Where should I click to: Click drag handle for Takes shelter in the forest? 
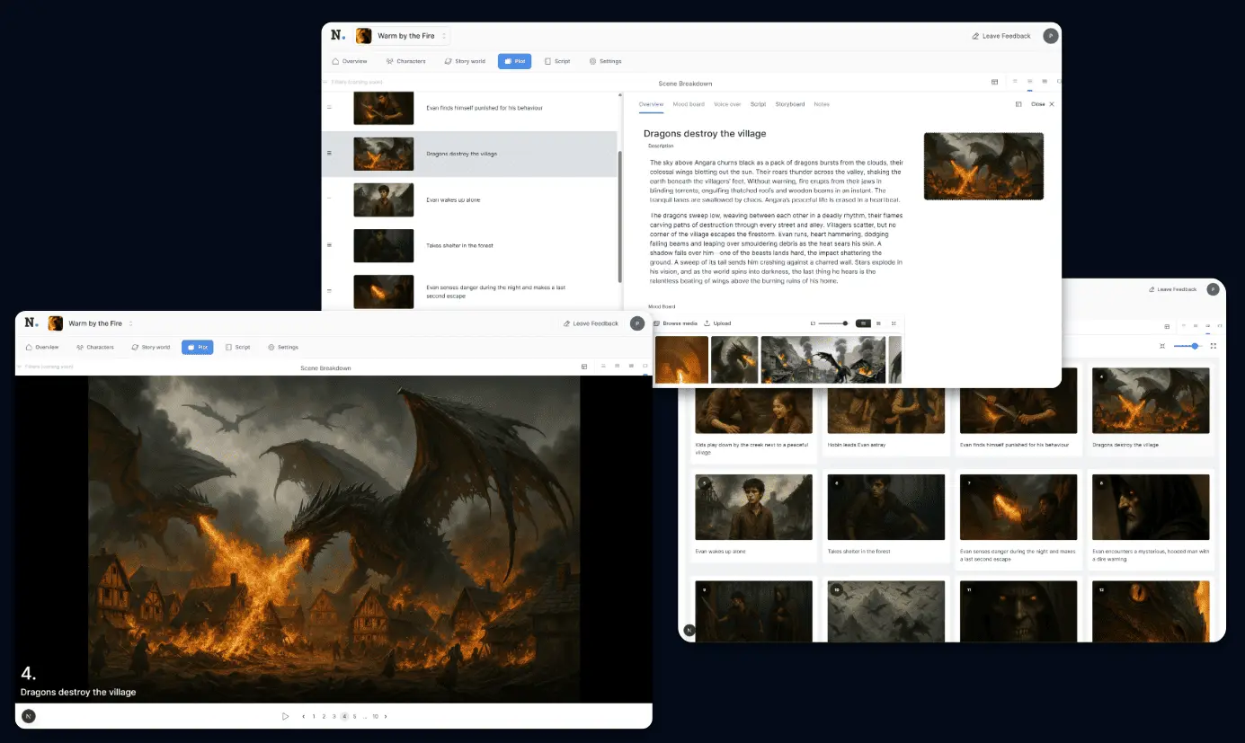click(x=329, y=245)
